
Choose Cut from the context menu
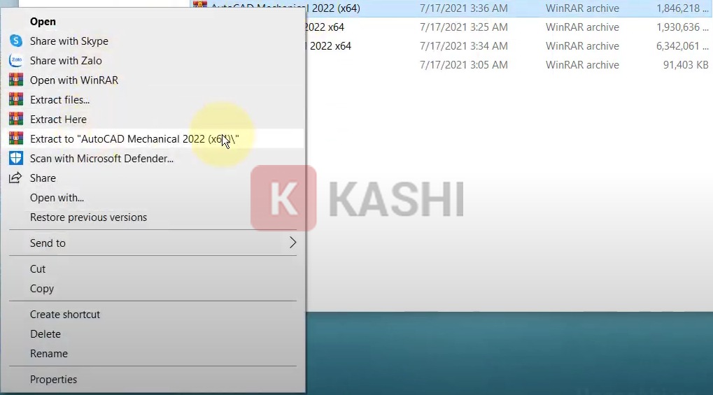[x=38, y=269]
